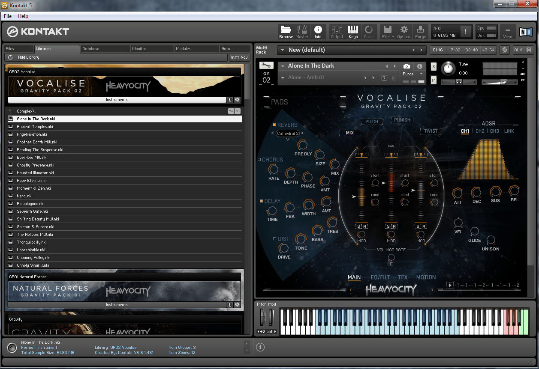Disable the REVERB effect
This screenshot has width=539, height=369.
pyautogui.click(x=274, y=125)
